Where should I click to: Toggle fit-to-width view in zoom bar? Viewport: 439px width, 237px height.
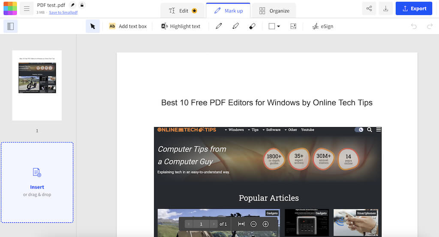(x=241, y=224)
